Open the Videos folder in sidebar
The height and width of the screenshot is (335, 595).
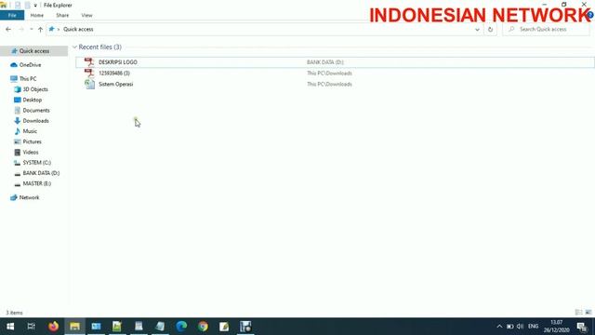(x=31, y=152)
